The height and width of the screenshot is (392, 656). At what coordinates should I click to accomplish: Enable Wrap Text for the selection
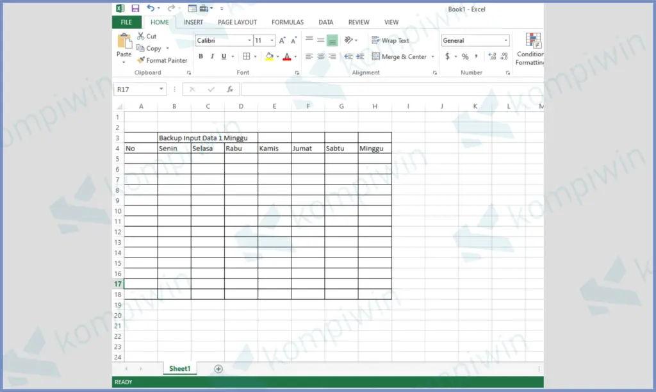click(x=392, y=40)
